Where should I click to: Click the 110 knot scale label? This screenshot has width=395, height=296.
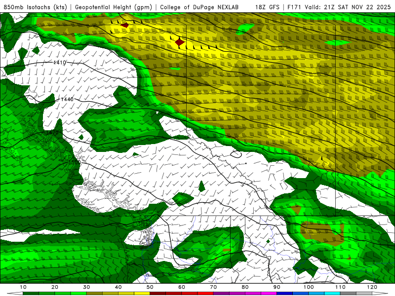[340, 287]
